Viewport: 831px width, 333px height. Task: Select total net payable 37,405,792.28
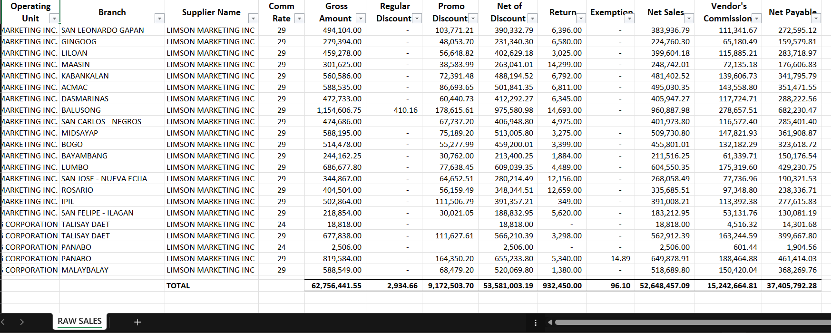click(x=792, y=286)
